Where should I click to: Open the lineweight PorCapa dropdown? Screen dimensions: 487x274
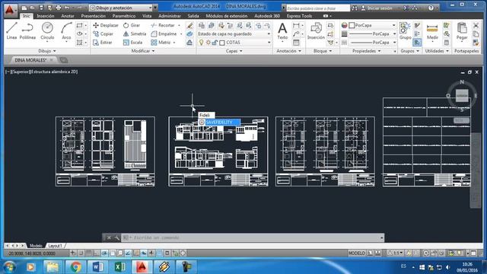coord(373,33)
